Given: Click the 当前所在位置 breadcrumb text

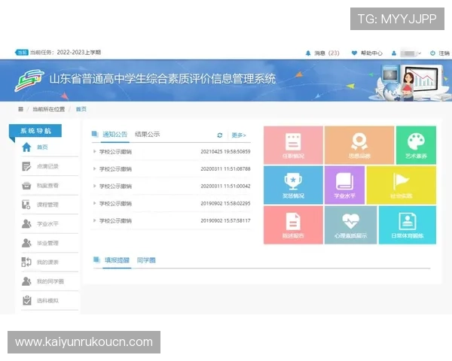Looking at the screenshot, I should pos(48,109).
